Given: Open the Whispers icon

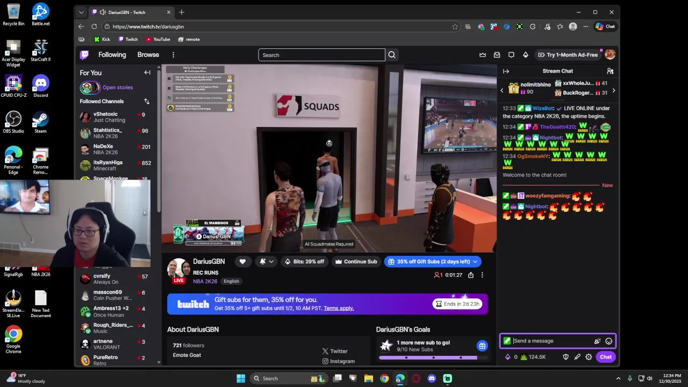Looking at the screenshot, I should pyautogui.click(x=511, y=55).
